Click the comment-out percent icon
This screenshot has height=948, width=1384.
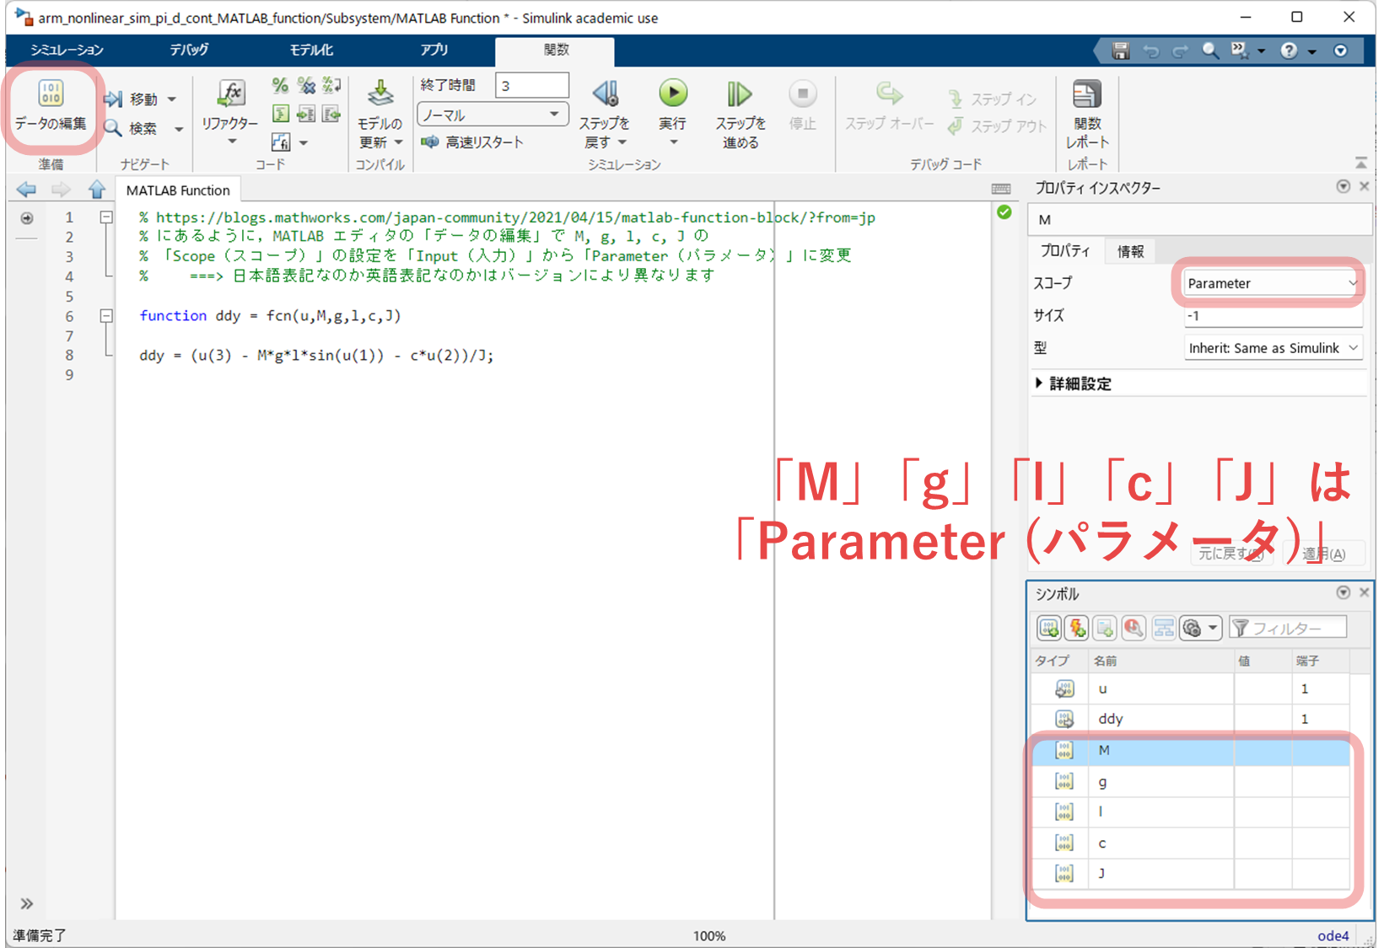280,85
